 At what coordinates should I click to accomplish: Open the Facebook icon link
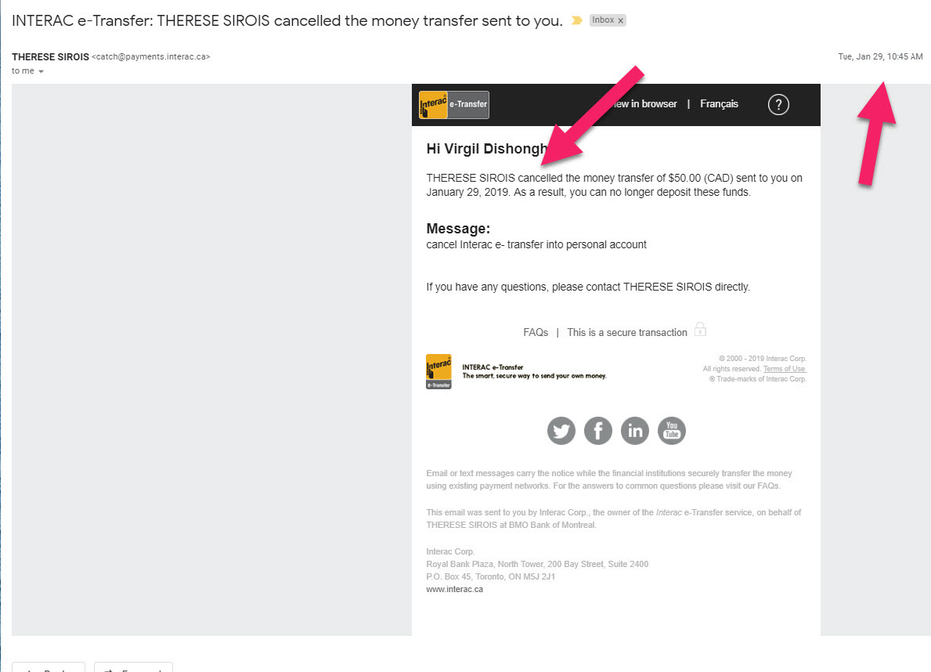point(597,431)
